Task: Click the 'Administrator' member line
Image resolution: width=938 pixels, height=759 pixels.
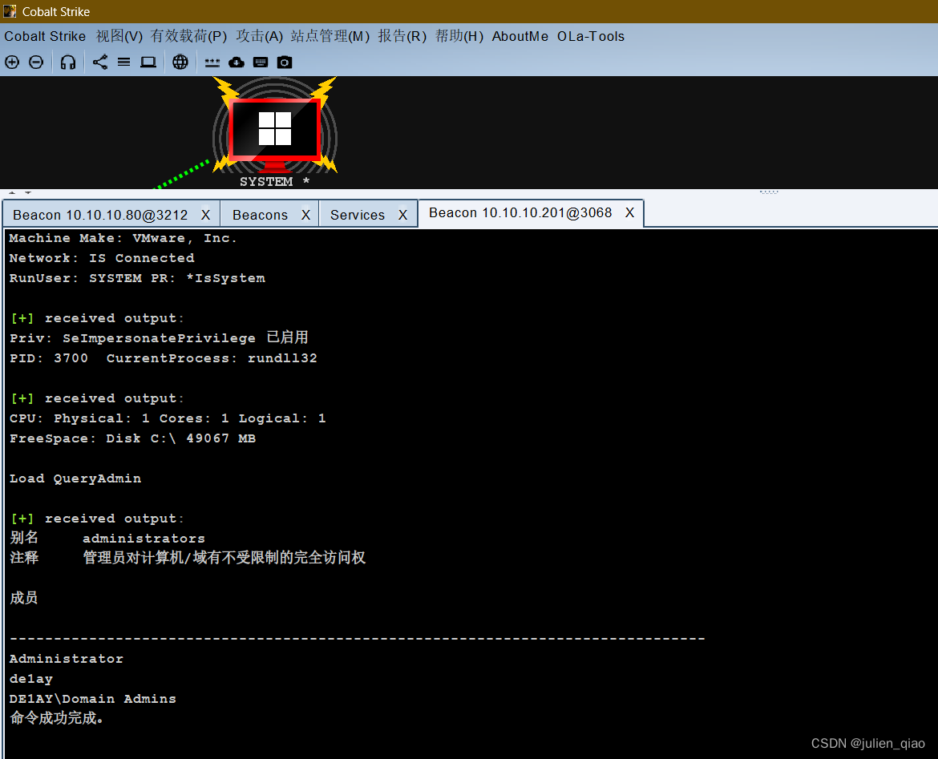Action: pos(67,659)
